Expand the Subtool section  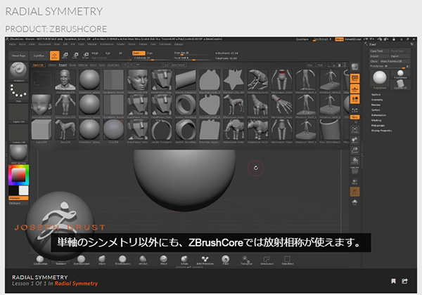377,93
